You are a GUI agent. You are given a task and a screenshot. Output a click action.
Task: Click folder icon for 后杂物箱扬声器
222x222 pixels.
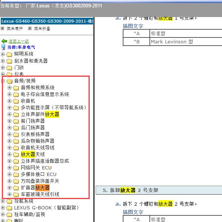pos(16,141)
